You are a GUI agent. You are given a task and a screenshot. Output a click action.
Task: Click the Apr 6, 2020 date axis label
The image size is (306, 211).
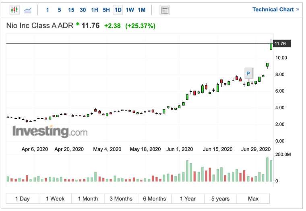tap(35, 149)
